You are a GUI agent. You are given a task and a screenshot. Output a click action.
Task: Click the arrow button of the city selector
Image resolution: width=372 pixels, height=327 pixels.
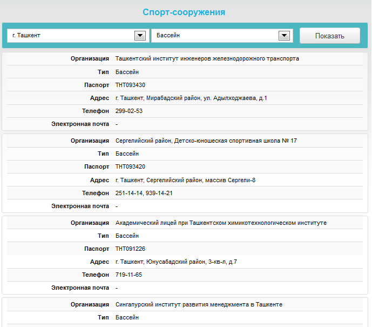click(x=140, y=36)
